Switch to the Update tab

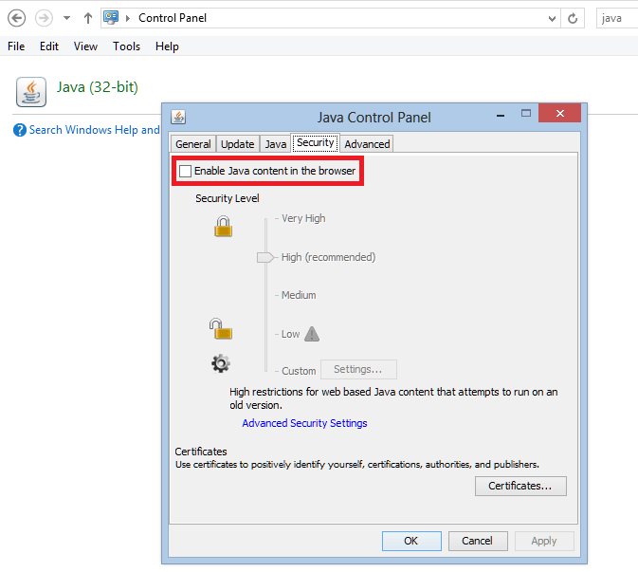tap(238, 144)
